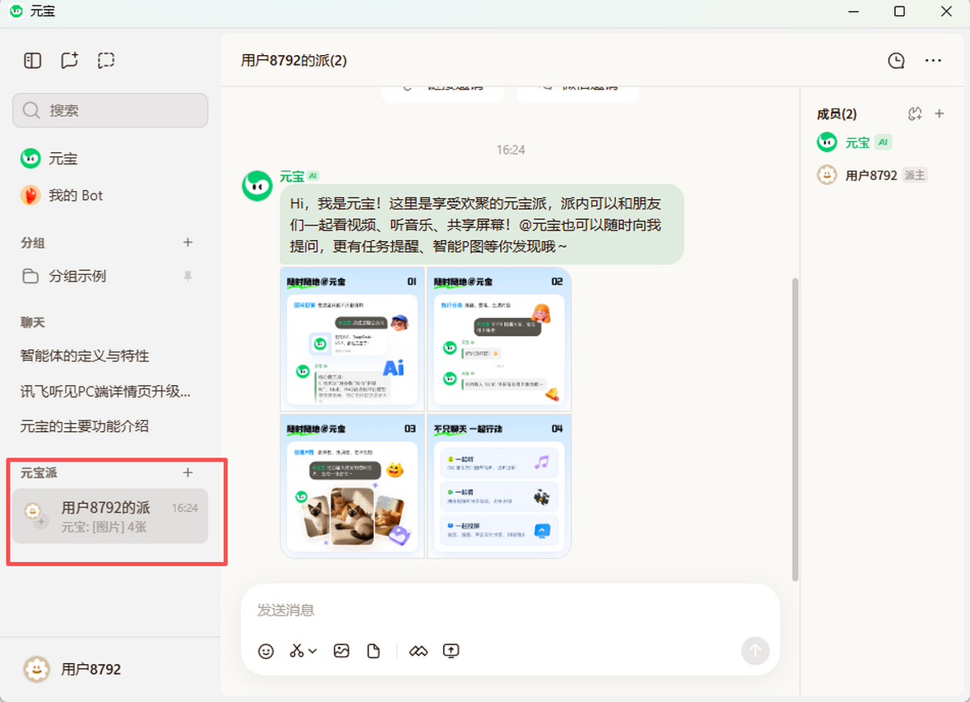Image resolution: width=970 pixels, height=702 pixels.
Task: Add a new group next to 分组
Action: (188, 243)
